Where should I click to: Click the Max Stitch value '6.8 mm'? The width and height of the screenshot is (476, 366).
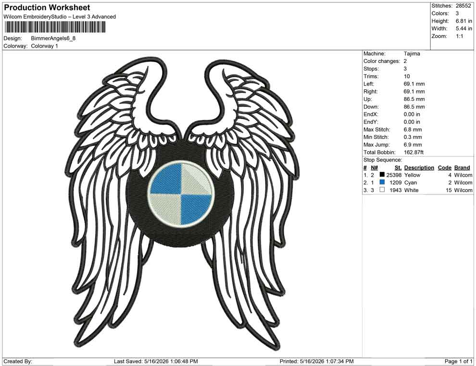coord(413,130)
